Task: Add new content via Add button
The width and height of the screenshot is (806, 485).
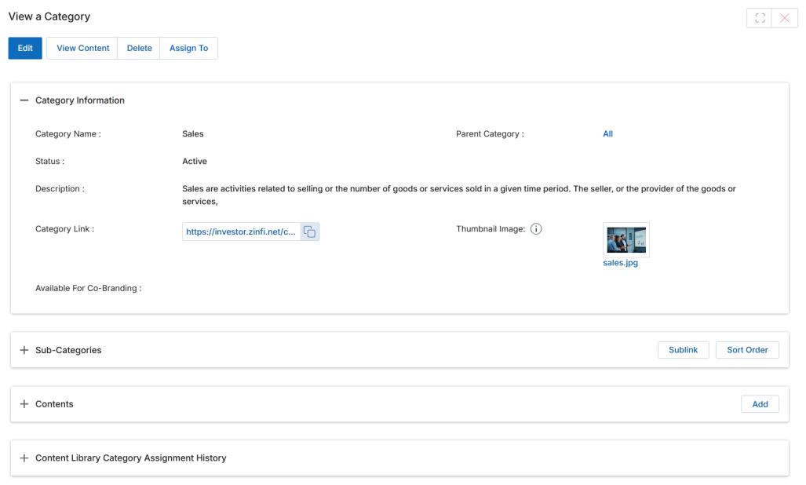Action: point(760,404)
